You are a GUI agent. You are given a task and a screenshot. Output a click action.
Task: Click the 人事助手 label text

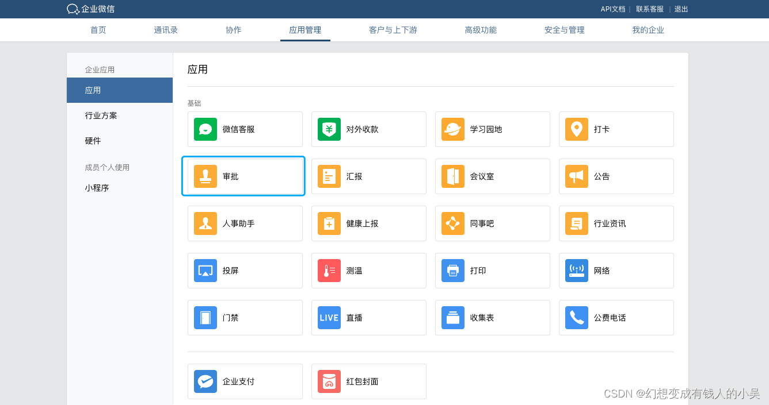(x=239, y=223)
